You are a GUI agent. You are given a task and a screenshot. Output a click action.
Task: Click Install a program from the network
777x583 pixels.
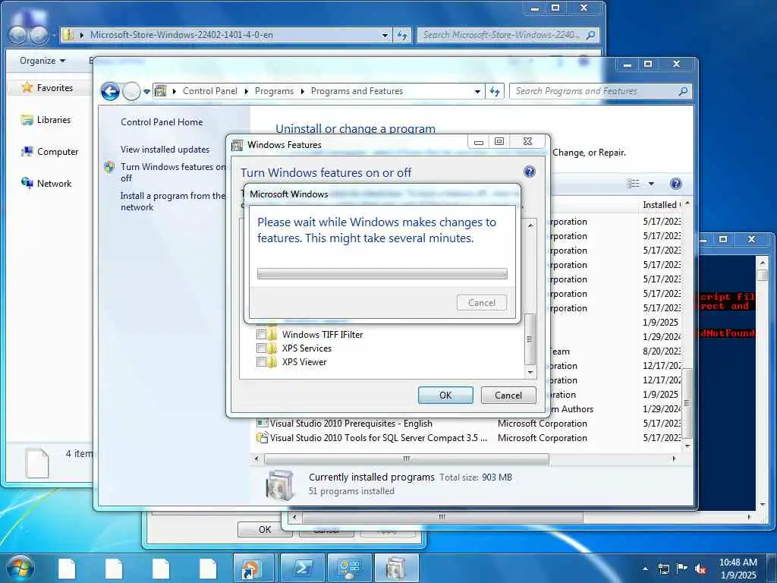coord(172,201)
